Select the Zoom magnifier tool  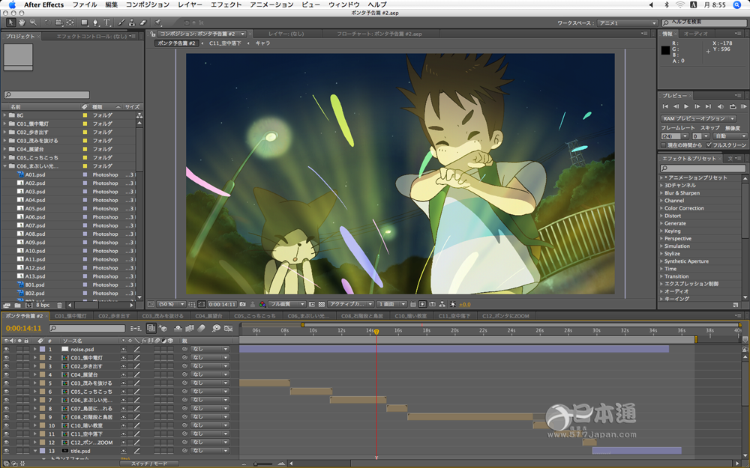(x=33, y=22)
